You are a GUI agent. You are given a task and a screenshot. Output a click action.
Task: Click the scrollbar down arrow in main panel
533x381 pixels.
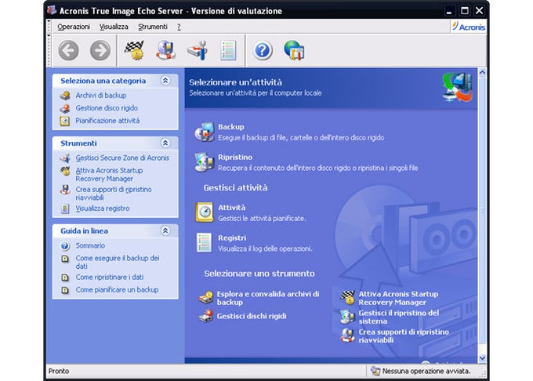pos(482,358)
